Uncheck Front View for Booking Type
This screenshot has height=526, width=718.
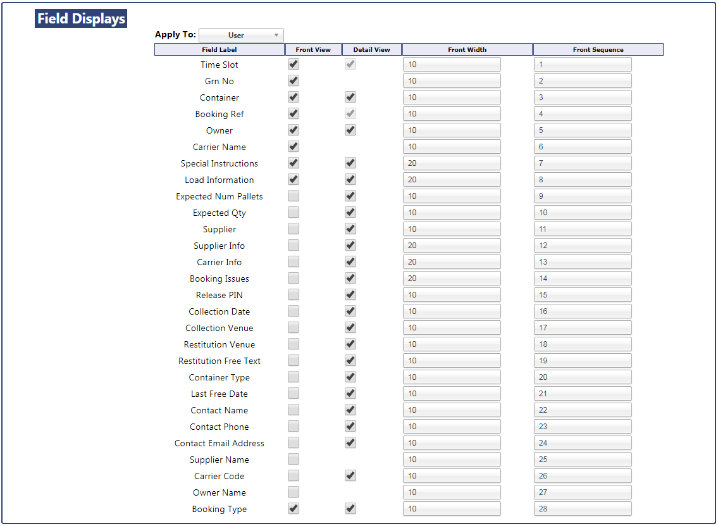(294, 508)
